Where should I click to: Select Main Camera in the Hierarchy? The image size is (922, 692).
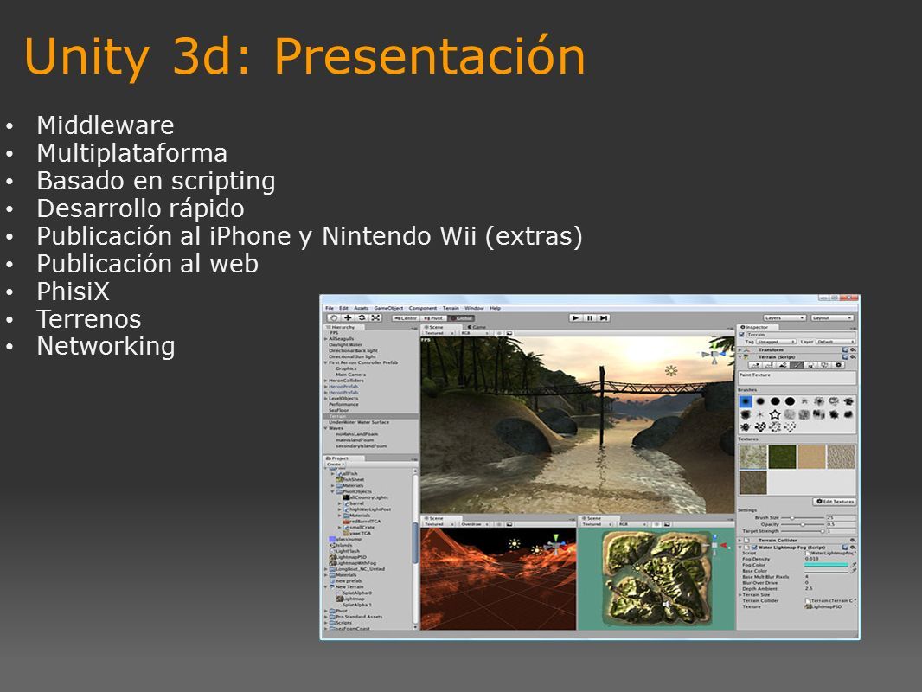click(x=350, y=375)
